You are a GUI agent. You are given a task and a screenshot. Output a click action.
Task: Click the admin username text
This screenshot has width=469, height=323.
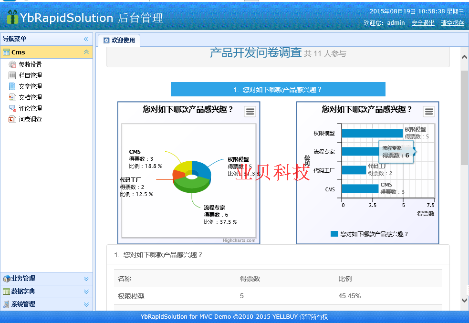point(396,23)
